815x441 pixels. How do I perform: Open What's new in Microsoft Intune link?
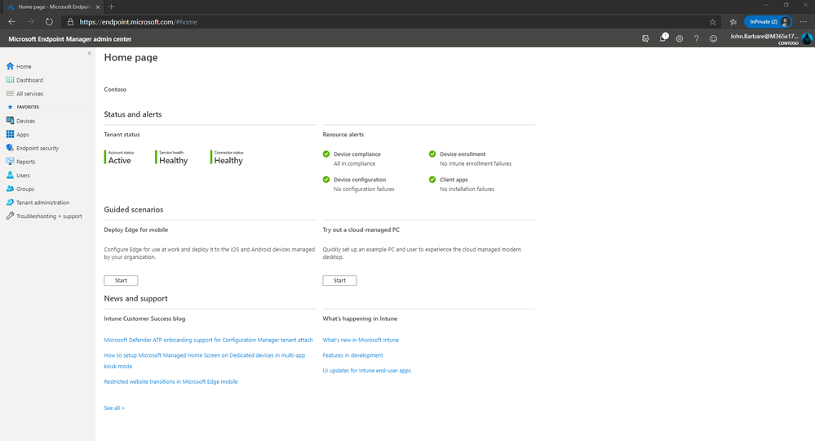361,340
